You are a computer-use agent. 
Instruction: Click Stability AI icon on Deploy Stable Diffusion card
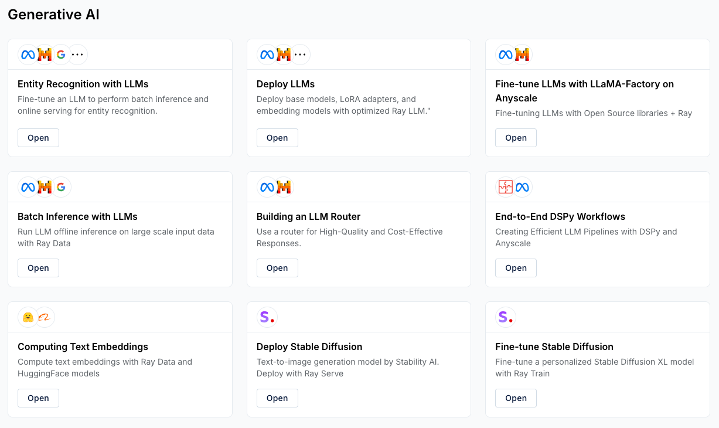point(267,317)
